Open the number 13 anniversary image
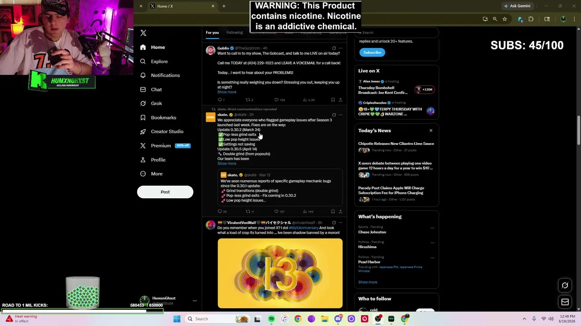The image size is (581, 326). pyautogui.click(x=280, y=273)
